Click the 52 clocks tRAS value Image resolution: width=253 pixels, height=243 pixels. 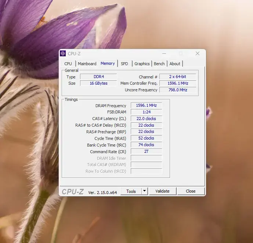pos(147,138)
